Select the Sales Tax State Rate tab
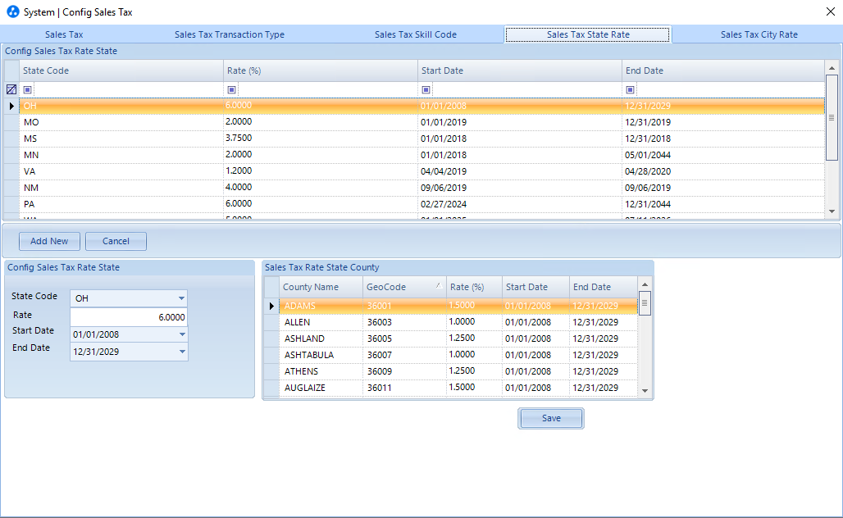Viewport: 843px width, 518px height. tap(588, 34)
